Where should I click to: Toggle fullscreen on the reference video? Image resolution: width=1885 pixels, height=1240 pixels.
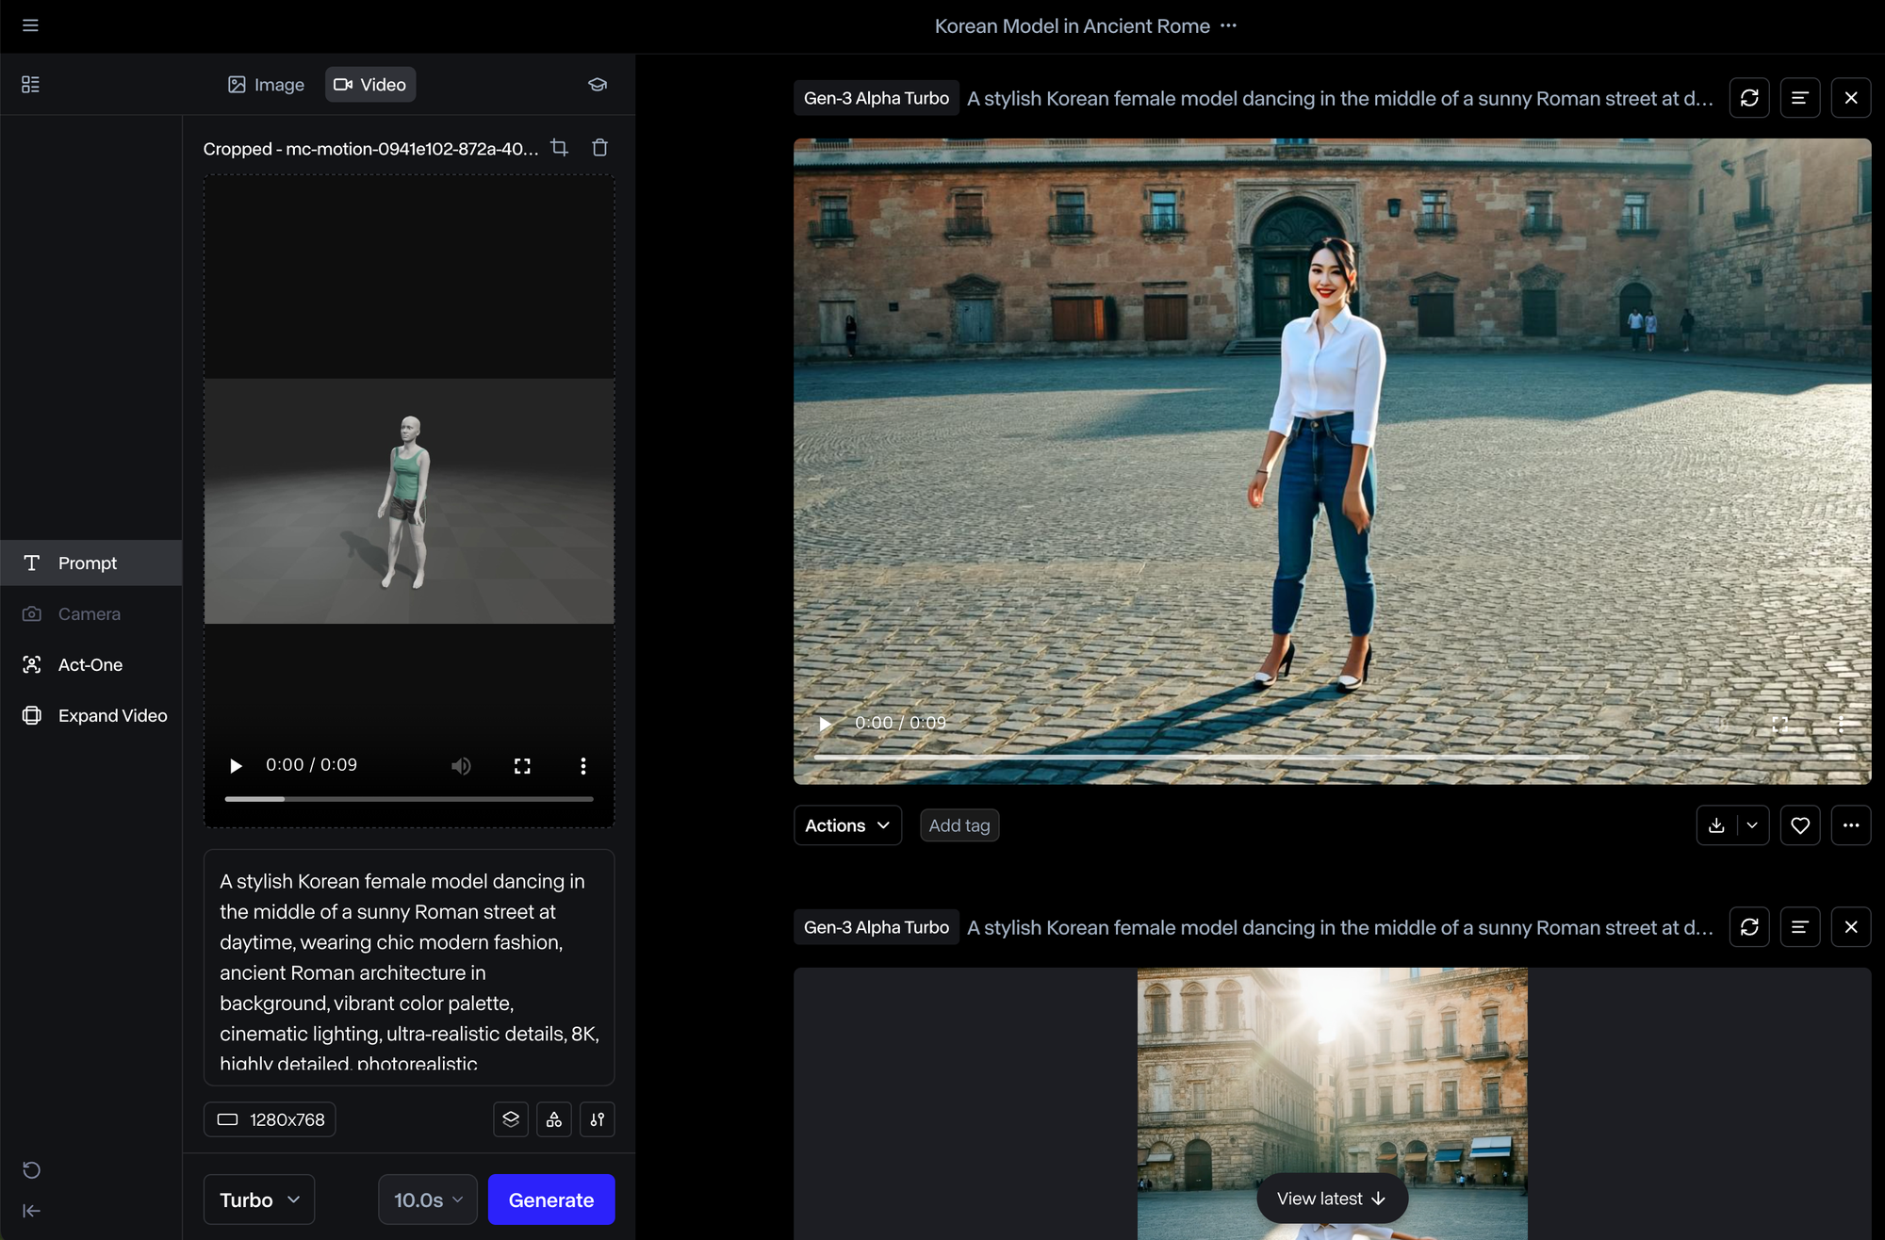tap(522, 766)
